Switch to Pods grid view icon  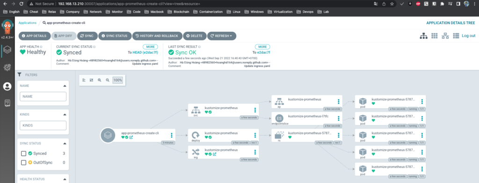pyautogui.click(x=435, y=36)
